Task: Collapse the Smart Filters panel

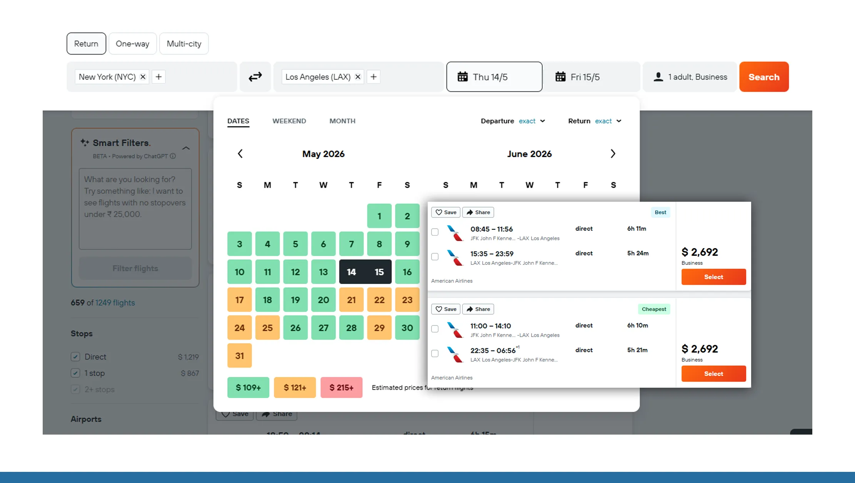Action: click(186, 148)
